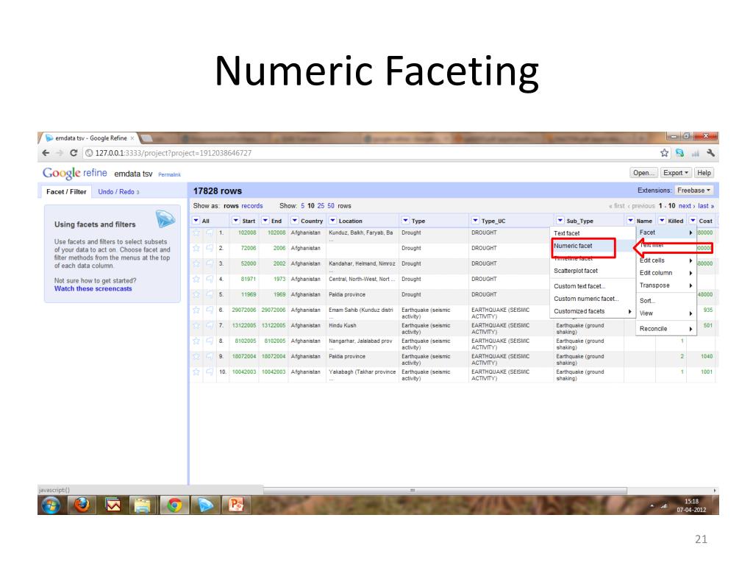This screenshot has height=565, width=753.
Task: Flag row 4
Action: [x=210, y=279]
